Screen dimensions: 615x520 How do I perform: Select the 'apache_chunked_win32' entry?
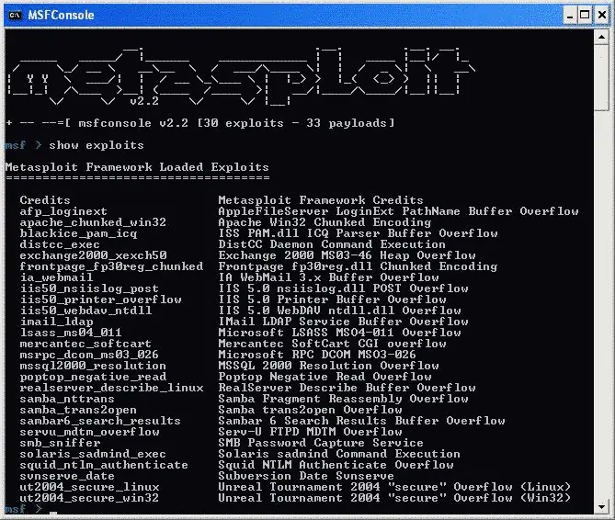(x=93, y=222)
